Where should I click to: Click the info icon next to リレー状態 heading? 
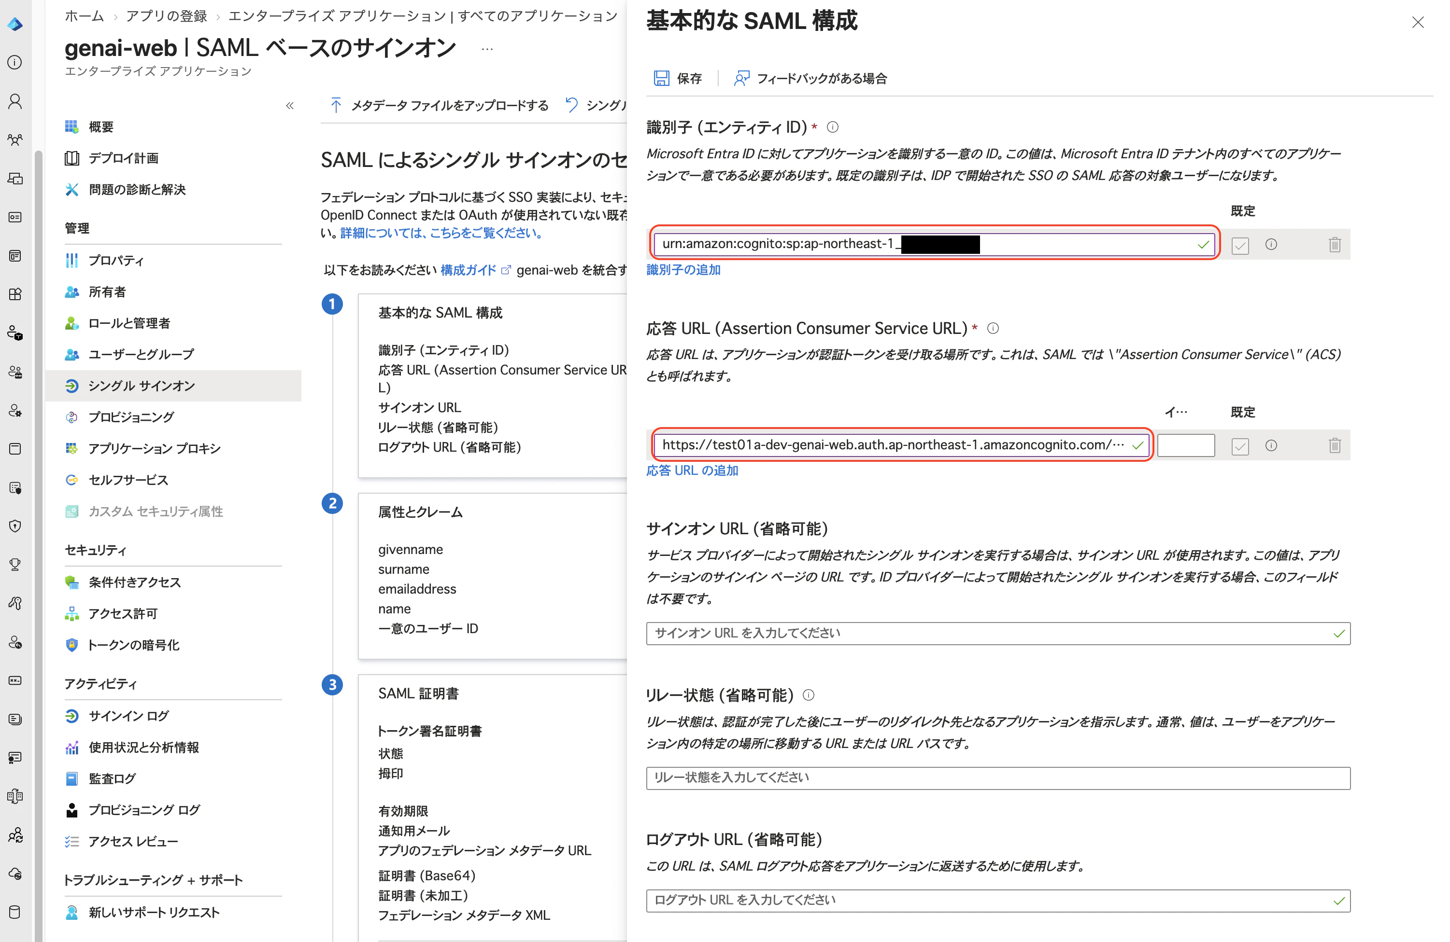coord(809,695)
